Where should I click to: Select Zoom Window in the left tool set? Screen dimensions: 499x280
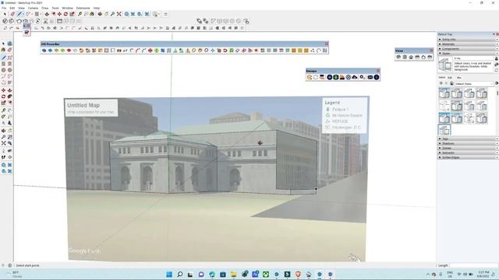click(x=10, y=137)
